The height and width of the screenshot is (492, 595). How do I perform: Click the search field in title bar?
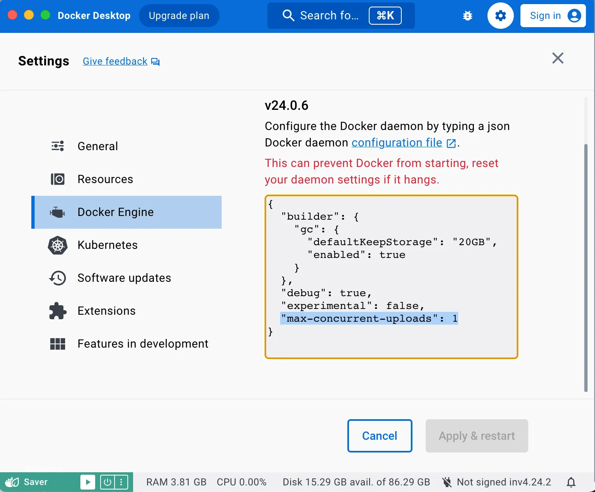click(341, 16)
